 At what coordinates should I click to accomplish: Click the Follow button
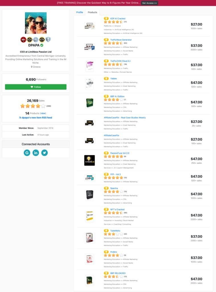(x=36, y=87)
